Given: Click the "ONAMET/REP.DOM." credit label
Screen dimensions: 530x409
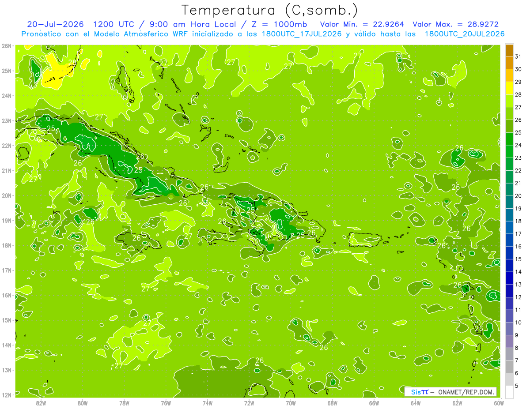Looking at the screenshot, I should point(466,392).
